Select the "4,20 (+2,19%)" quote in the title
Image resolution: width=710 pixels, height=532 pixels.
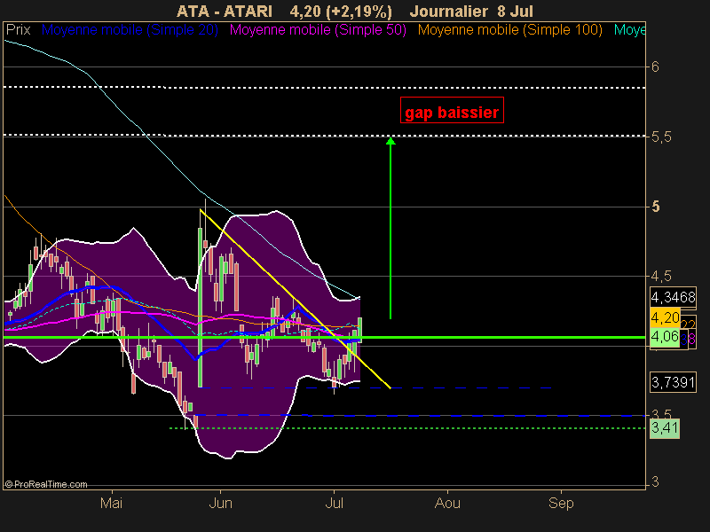pyautogui.click(x=341, y=12)
